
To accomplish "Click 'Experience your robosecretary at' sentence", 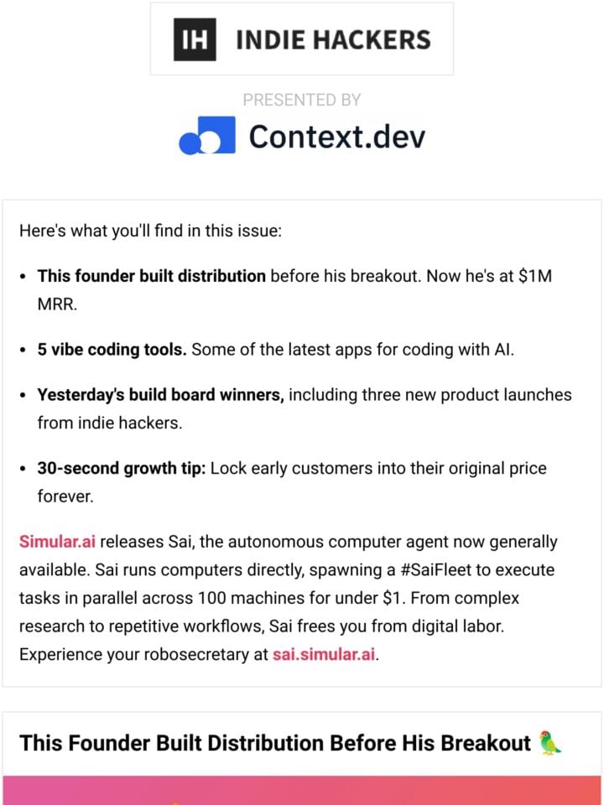I will (143, 655).
